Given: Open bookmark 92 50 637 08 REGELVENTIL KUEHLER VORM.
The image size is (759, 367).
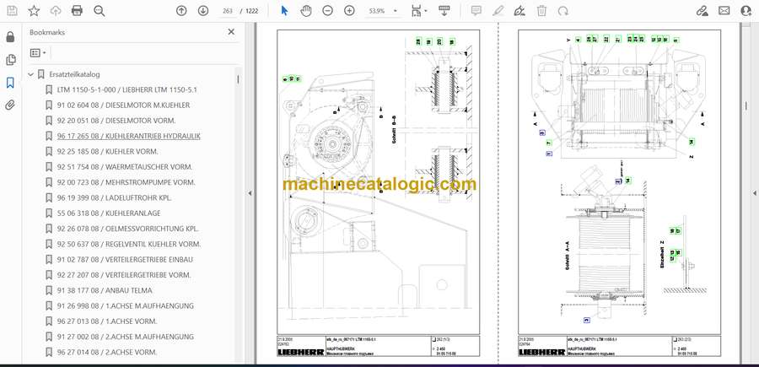Looking at the screenshot, I should click(x=129, y=244).
